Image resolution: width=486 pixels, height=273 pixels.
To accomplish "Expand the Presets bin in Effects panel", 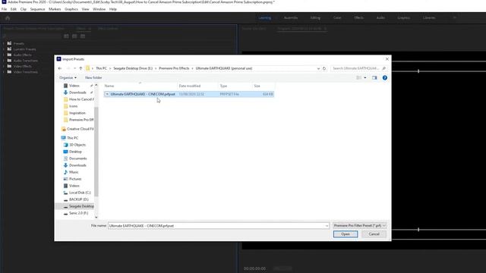I will click(3, 44).
